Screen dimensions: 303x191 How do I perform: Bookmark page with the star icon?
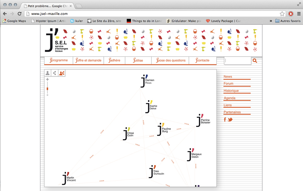click(x=282, y=14)
